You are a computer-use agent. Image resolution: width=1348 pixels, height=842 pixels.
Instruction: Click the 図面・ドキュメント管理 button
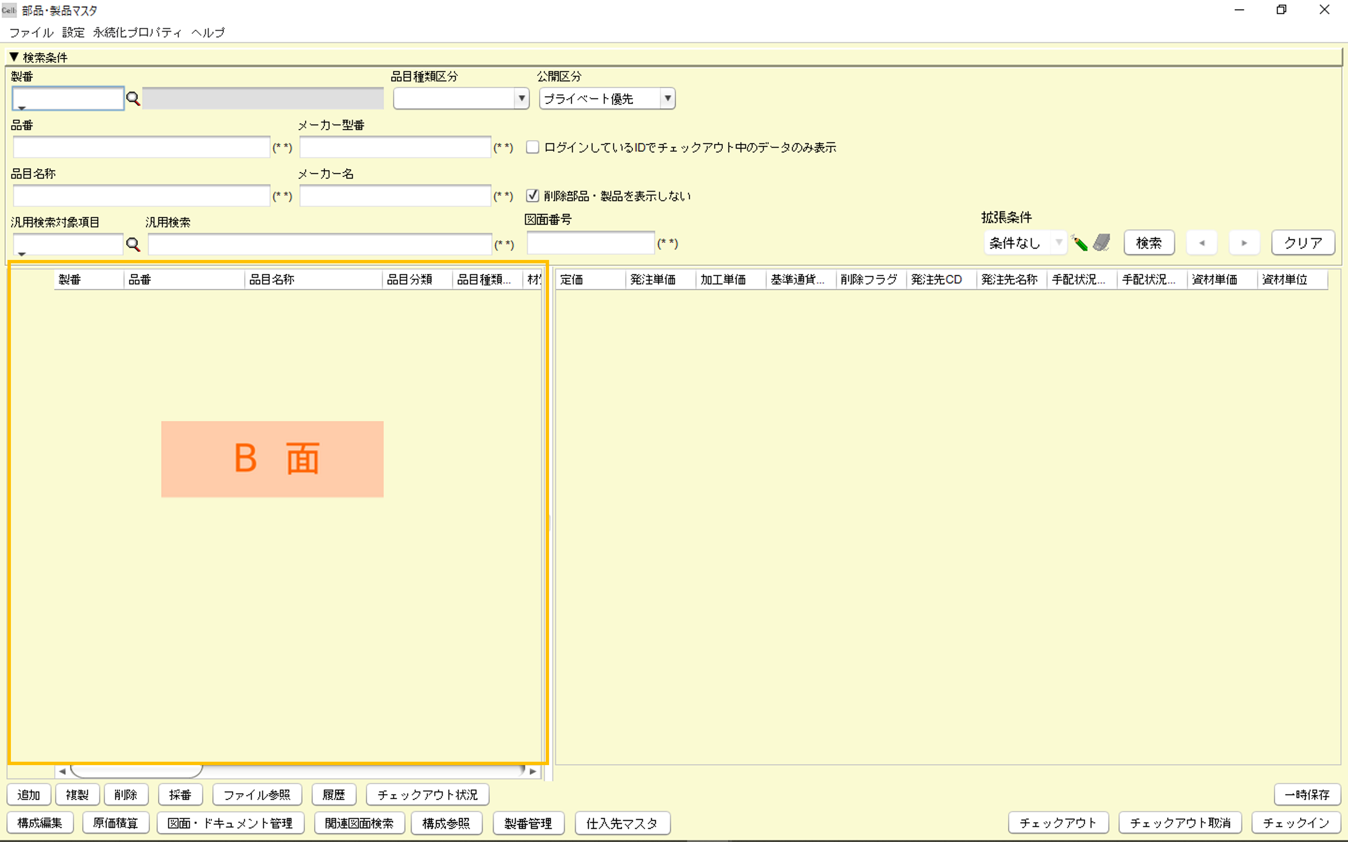[230, 823]
